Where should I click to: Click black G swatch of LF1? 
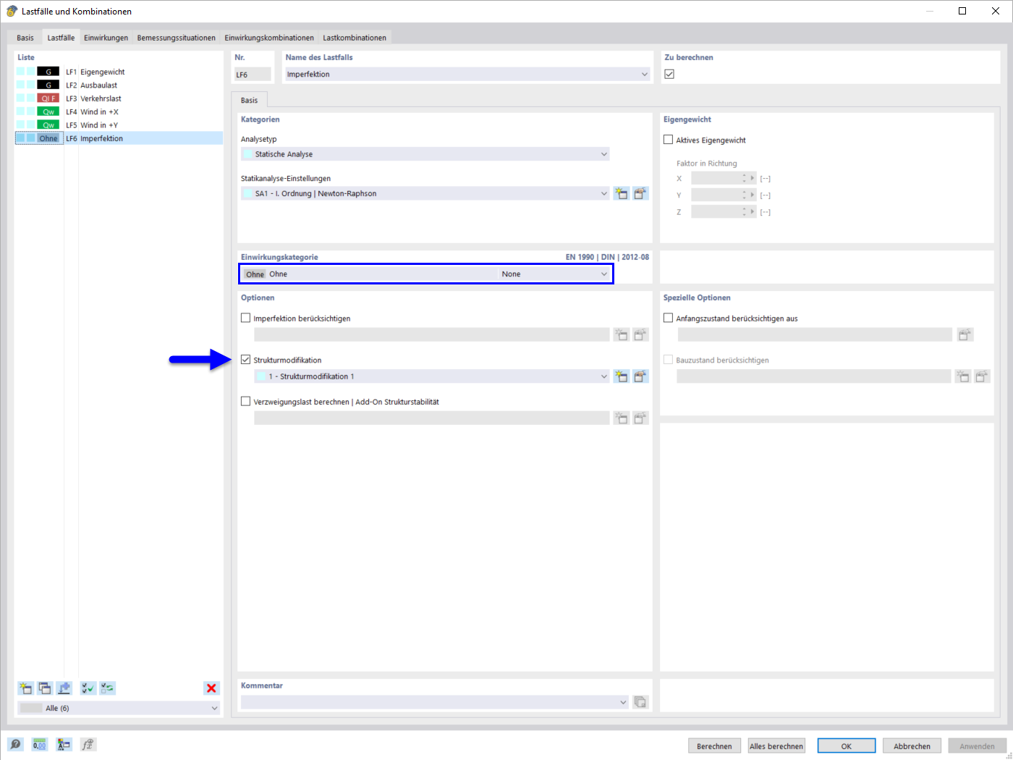[48, 72]
